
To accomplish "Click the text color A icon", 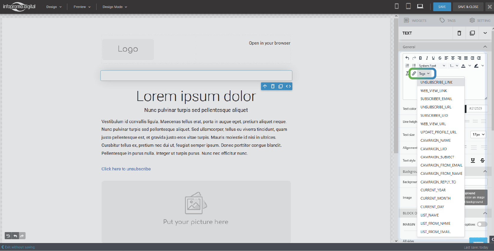I will click(x=463, y=66).
